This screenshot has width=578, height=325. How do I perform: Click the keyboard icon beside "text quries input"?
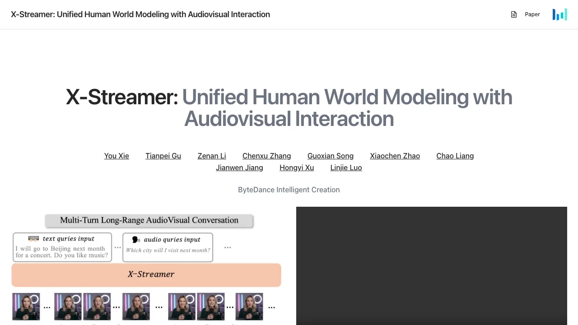(34, 238)
